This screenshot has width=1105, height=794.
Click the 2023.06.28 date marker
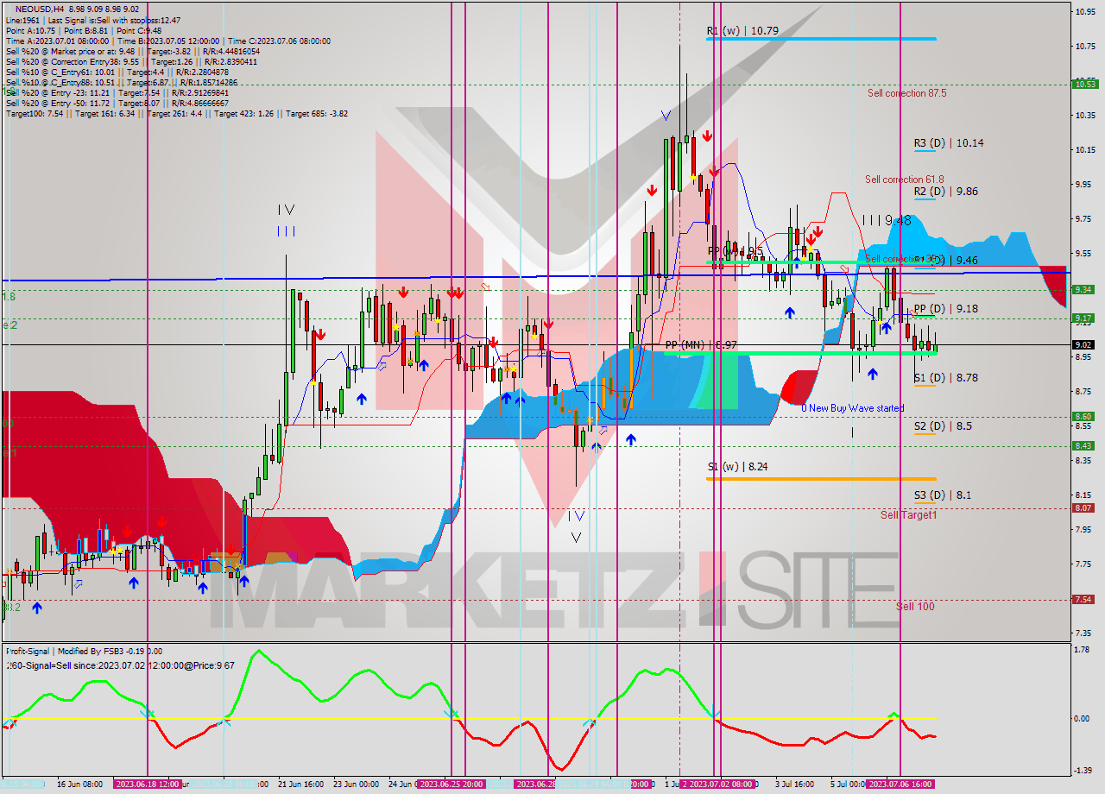(535, 785)
